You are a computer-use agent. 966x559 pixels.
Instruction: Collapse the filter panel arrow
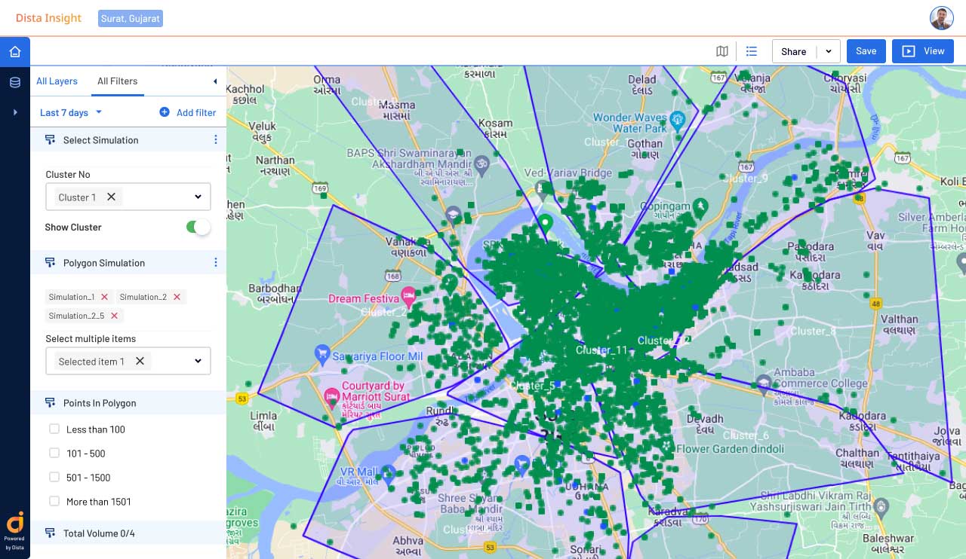click(215, 81)
